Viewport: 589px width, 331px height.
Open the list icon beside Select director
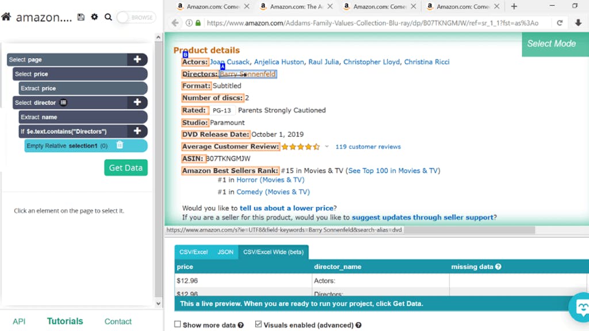coord(63,102)
